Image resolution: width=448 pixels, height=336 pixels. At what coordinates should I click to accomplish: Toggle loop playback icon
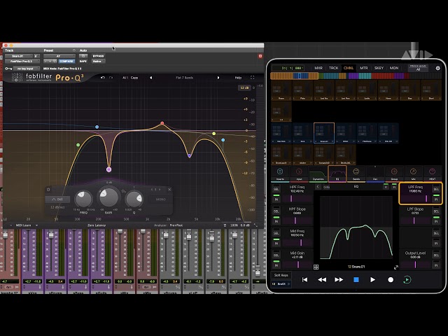(x=407, y=280)
